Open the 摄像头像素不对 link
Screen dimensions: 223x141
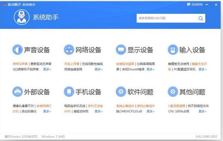(23, 106)
